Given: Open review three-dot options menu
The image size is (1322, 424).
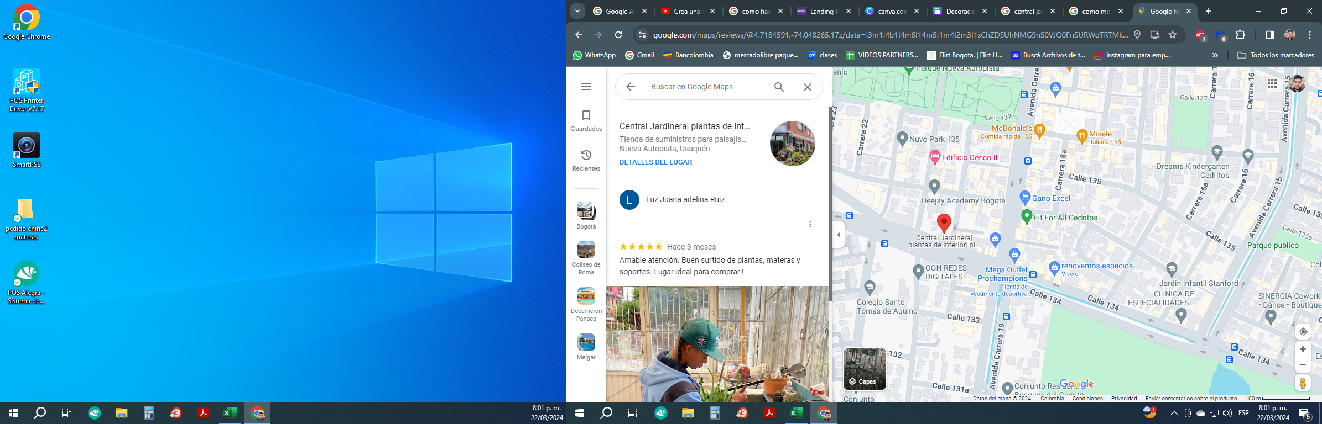Looking at the screenshot, I should click(810, 224).
